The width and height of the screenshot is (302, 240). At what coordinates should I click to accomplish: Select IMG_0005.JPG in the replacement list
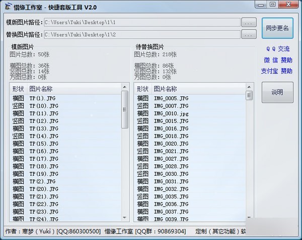coord(171,98)
